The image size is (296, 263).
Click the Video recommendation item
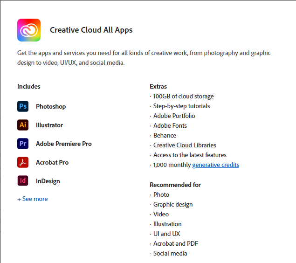pyautogui.click(x=161, y=215)
